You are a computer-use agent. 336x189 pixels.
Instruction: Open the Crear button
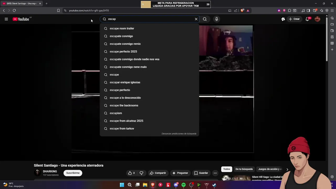(294, 19)
